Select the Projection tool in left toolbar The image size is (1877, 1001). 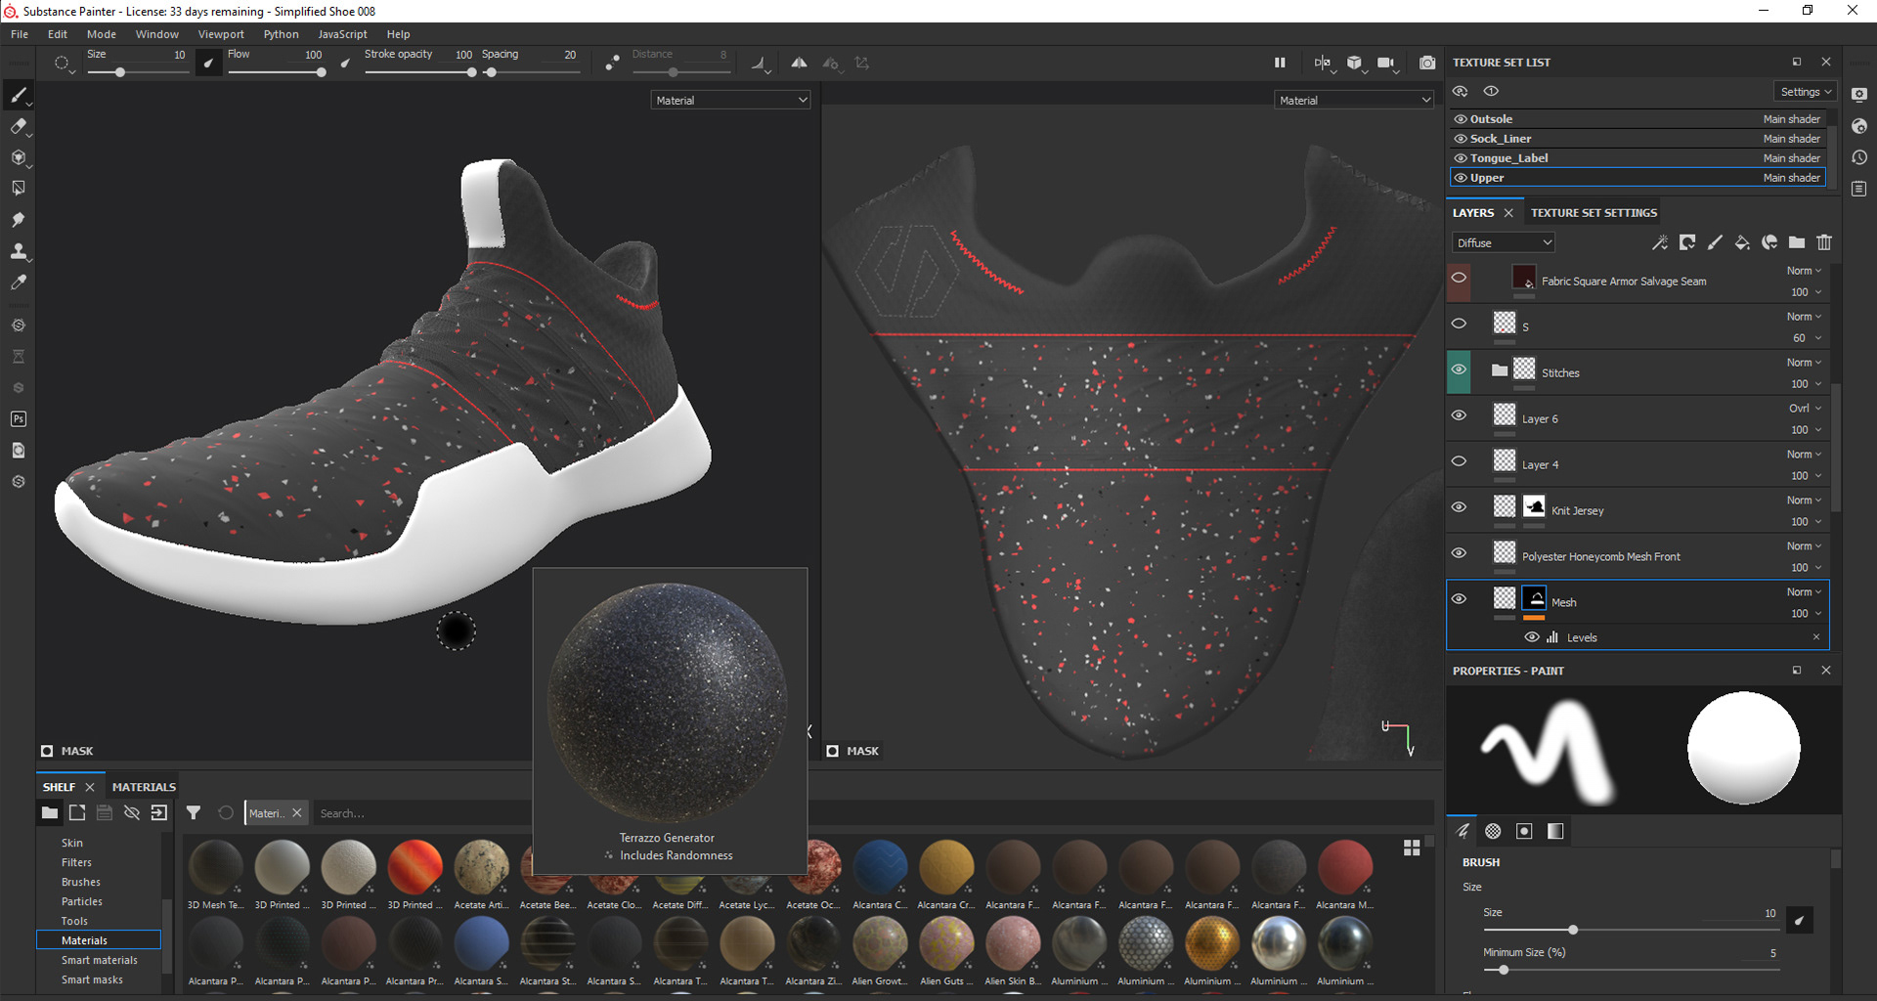coord(18,157)
